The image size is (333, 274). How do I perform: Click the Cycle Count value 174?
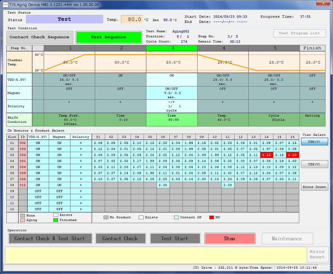[184, 42]
